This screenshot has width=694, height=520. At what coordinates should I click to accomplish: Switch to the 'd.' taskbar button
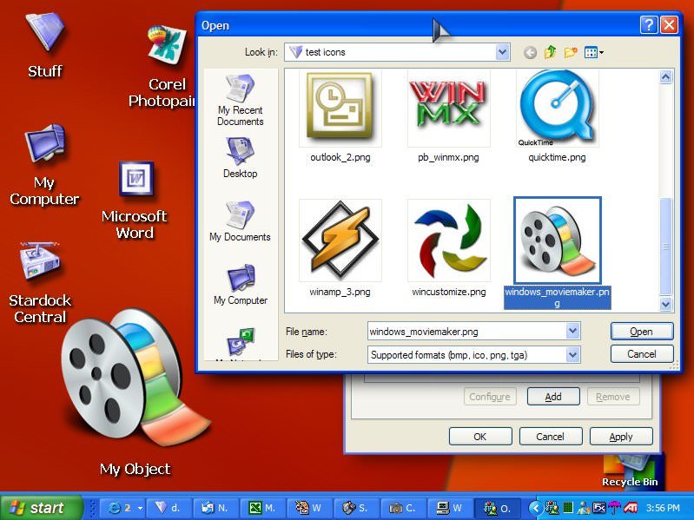pos(169,508)
